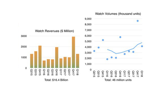Select the "Total: $16.4 Billion" caption
Viewport: 164px width, 92px height.
click(56, 80)
